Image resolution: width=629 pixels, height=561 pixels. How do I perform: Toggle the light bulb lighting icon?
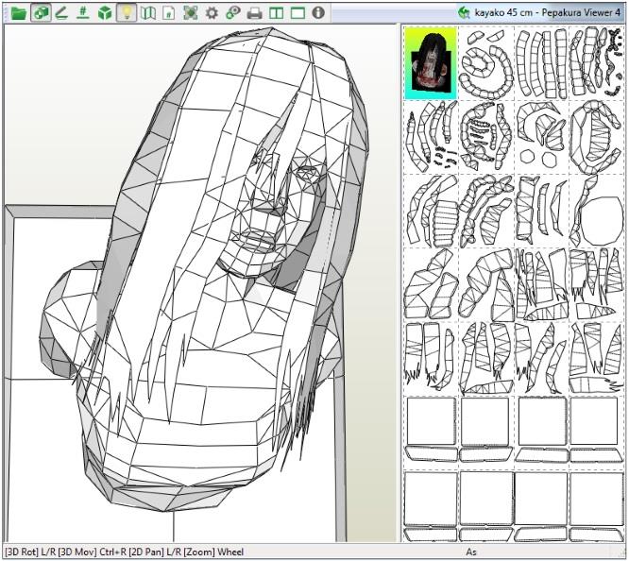(127, 13)
